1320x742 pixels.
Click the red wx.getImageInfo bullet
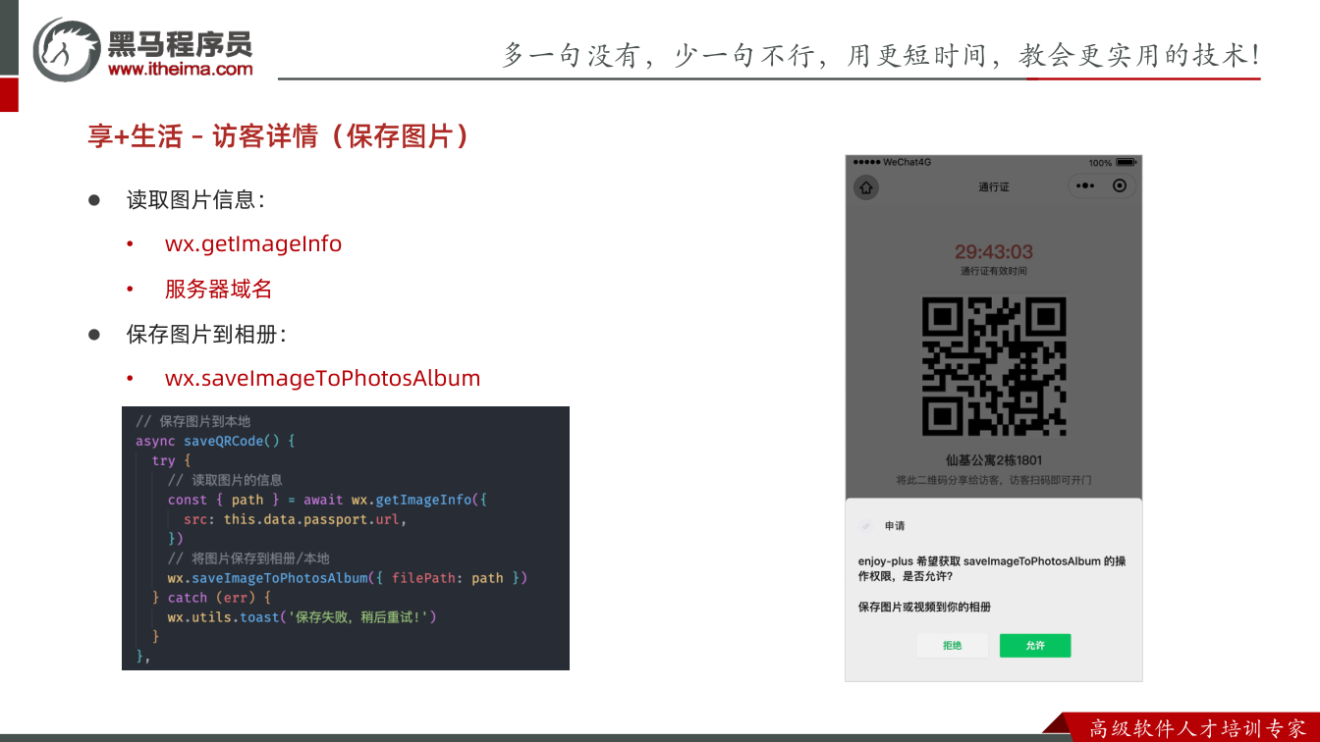point(253,243)
